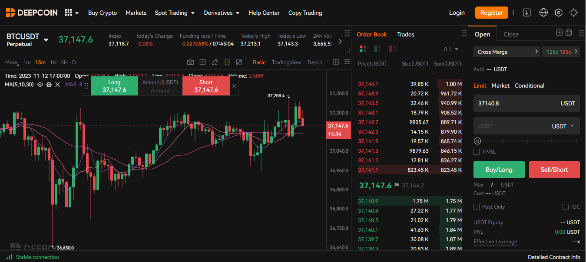This screenshot has width=586, height=262.
Task: Click the Buy/Long button
Action: (499, 170)
